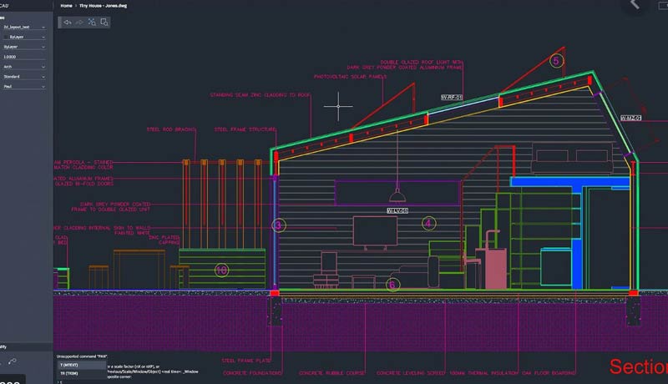
Task: Select the PHOTOVOLTAIC SOLAR PANELS annotation
Action: pyautogui.click(x=350, y=77)
